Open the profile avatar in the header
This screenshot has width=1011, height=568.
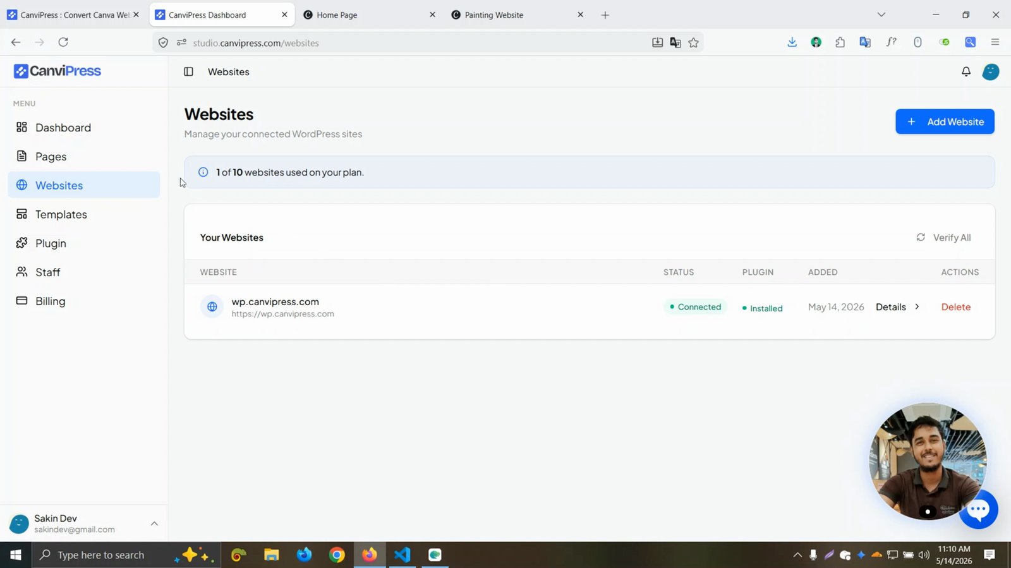(990, 72)
